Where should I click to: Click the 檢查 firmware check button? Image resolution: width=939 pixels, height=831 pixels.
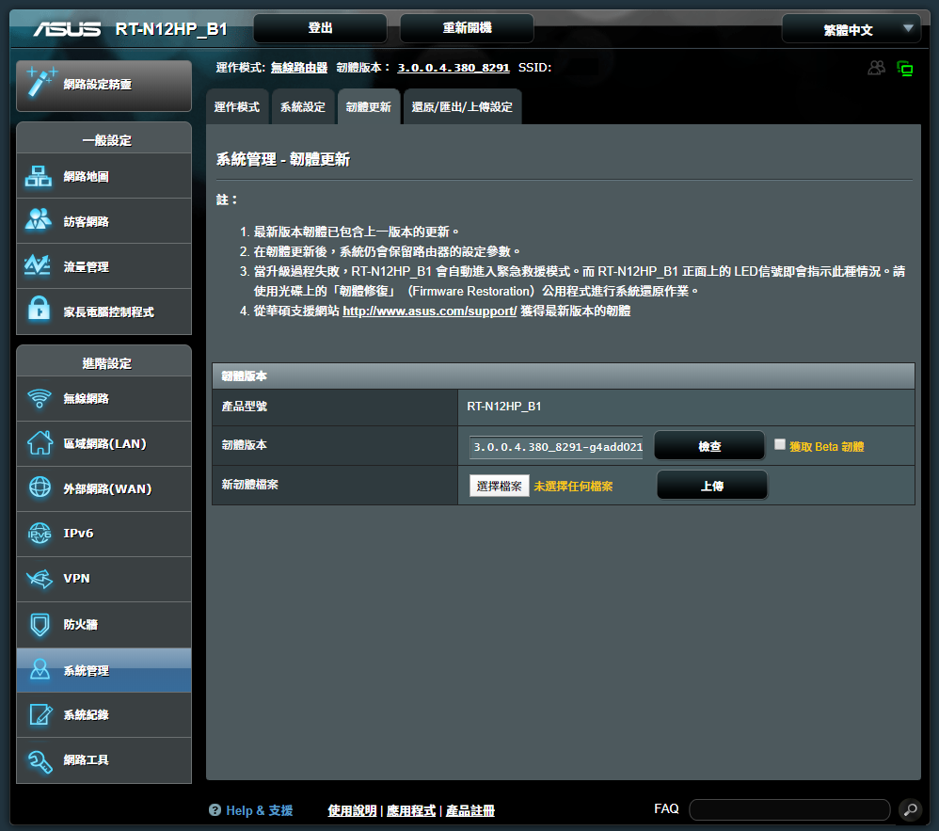pyautogui.click(x=709, y=446)
